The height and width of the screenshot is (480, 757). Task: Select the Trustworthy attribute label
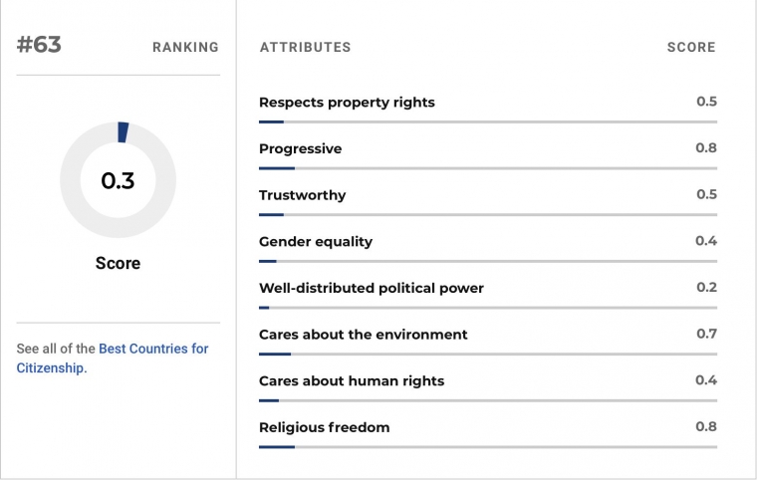(302, 195)
